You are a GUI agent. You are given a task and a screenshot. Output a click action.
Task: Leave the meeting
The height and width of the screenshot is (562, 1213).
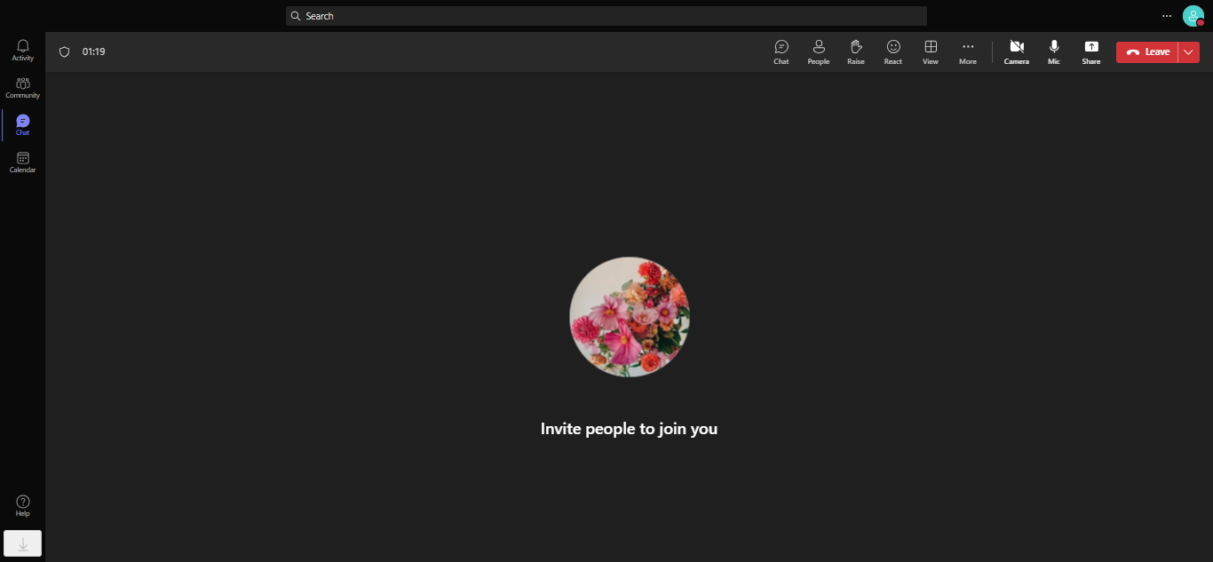tap(1147, 52)
